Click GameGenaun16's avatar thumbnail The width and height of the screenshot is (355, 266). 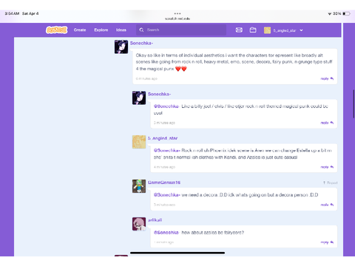click(x=139, y=186)
